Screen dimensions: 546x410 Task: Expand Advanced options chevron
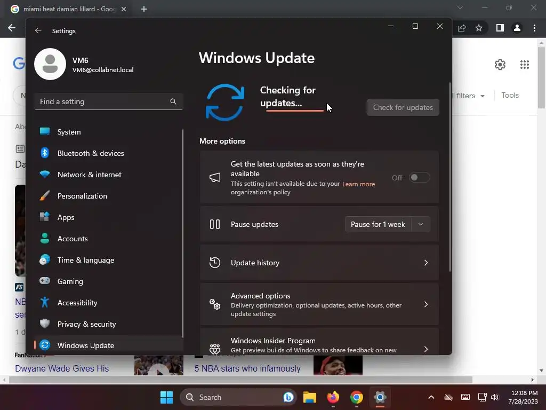pyautogui.click(x=426, y=304)
